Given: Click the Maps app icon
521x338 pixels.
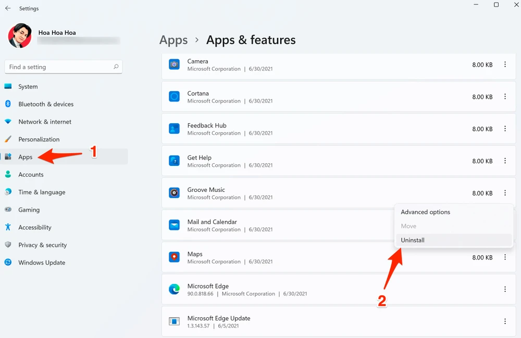Looking at the screenshot, I should [x=175, y=257].
